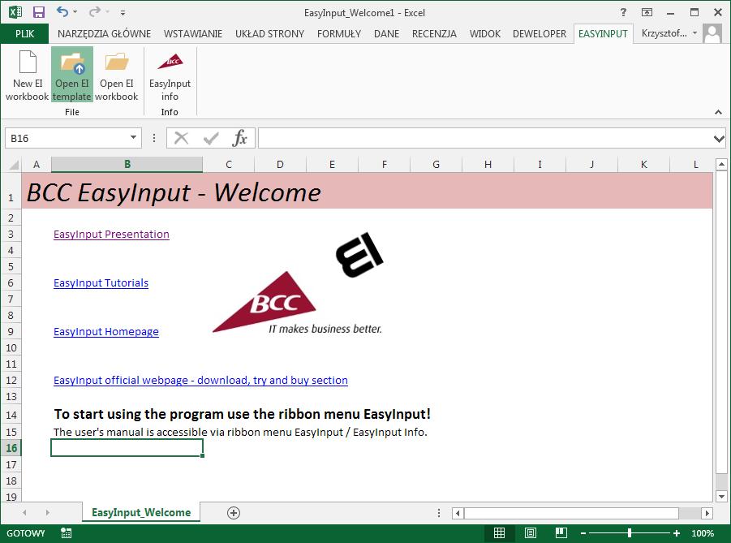Click inside the formula bar field
Screen dimensions: 731x543
tap(485, 138)
